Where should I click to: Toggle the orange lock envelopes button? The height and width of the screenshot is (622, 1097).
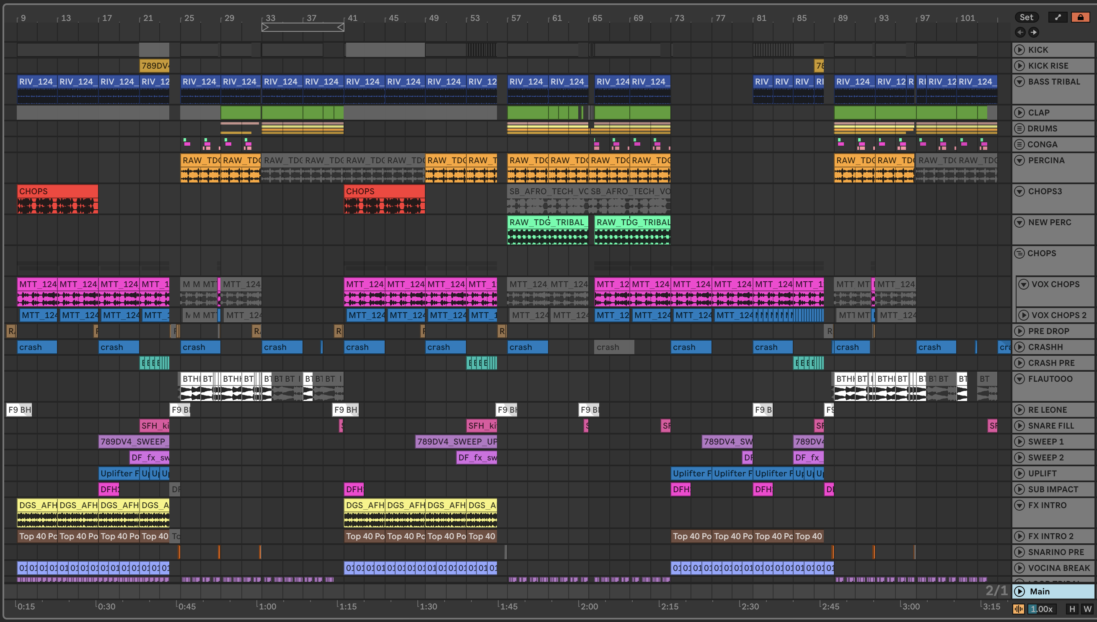pyautogui.click(x=1080, y=17)
